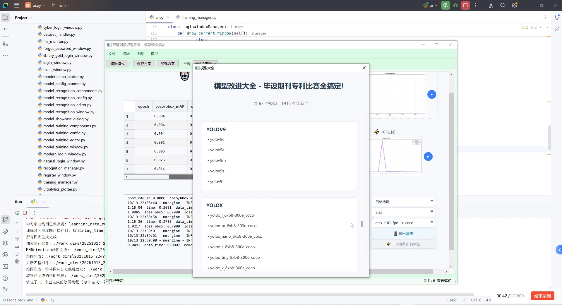
Task: Expand the Project view selector dropdown
Action: point(23,18)
